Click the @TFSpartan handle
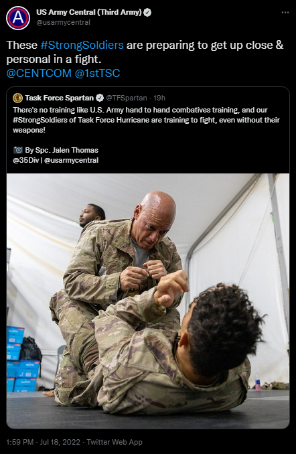296x454 pixels. [127, 98]
